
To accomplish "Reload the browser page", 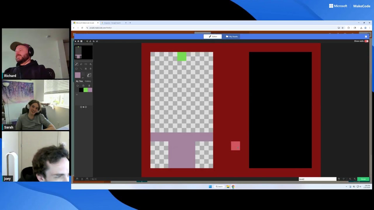I will [x=82, y=28].
